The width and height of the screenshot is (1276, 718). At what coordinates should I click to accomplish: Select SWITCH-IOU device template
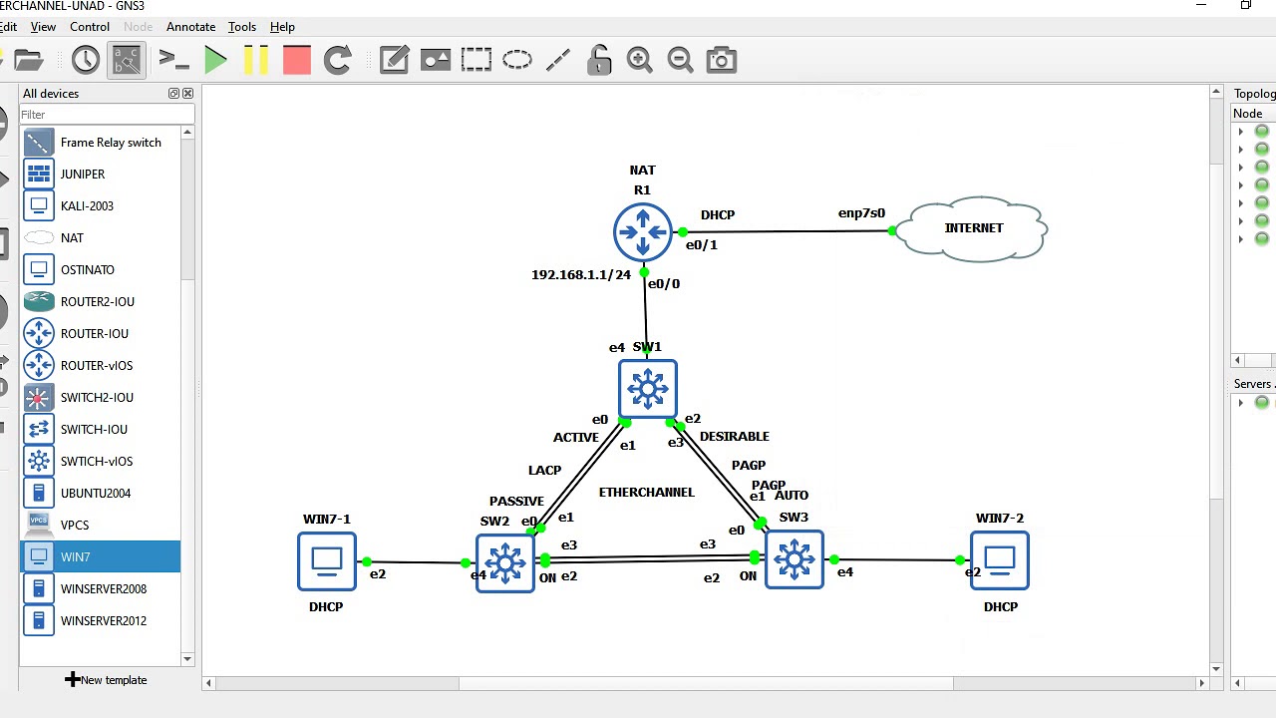pyautogui.click(x=100, y=430)
